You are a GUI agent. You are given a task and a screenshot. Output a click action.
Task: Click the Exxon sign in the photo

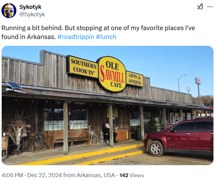tap(198, 81)
